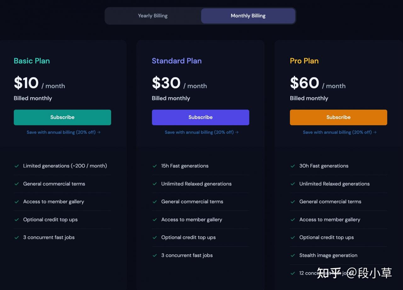
Task: Click checkmark beside 15h Fast generations
Action: click(x=155, y=166)
